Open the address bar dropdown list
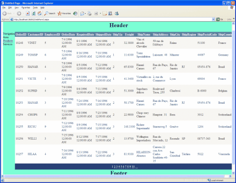The image size is (236, 183). [x=213, y=19]
